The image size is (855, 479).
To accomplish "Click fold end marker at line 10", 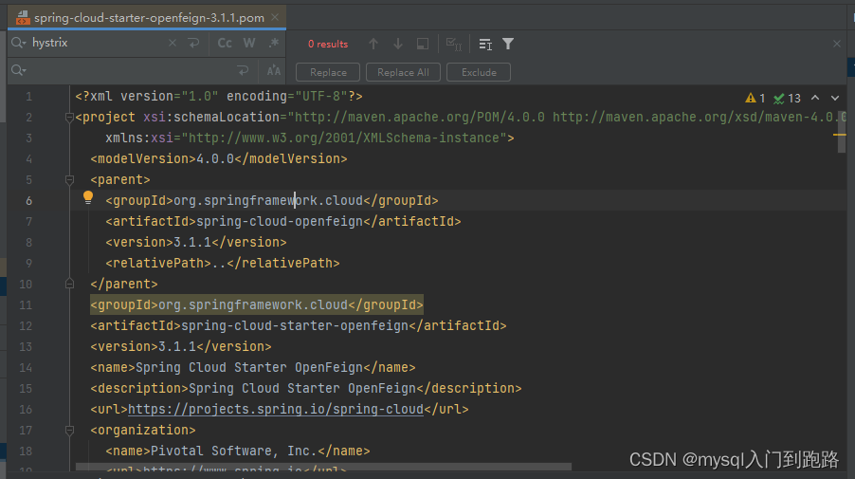I will coord(69,284).
